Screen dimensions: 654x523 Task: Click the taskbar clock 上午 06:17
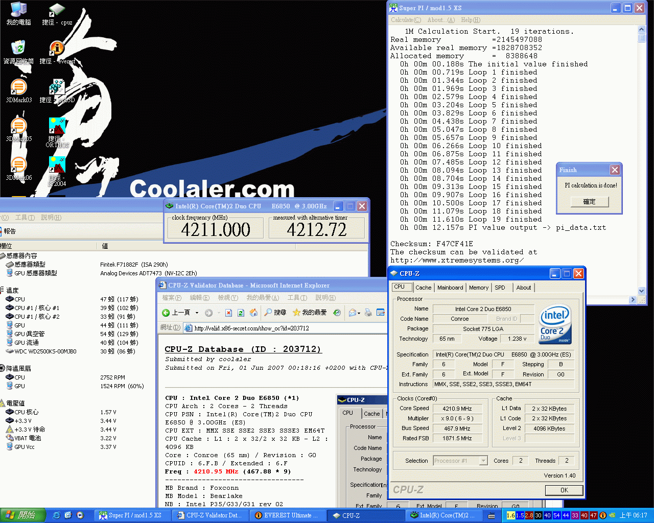coord(633,515)
